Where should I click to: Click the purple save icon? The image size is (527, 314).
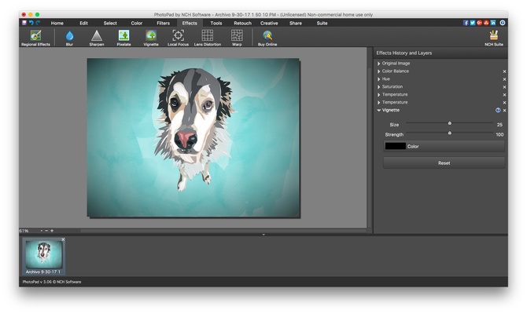[x=24, y=23]
